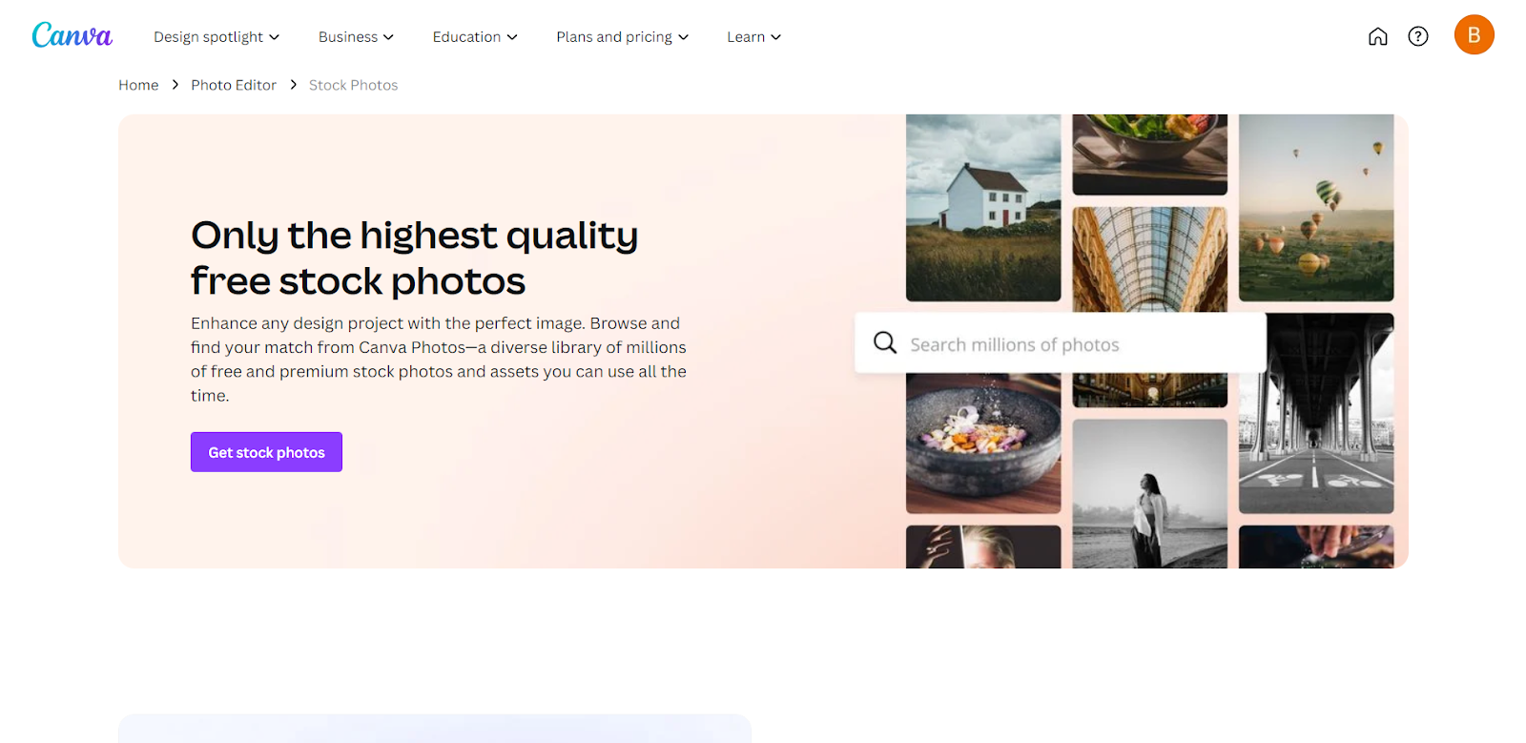The image size is (1526, 743).
Task: Click the Canva logo
Action: (72, 36)
